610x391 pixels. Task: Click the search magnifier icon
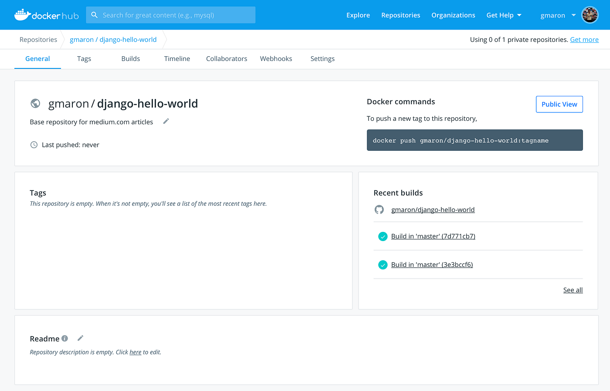[95, 15]
